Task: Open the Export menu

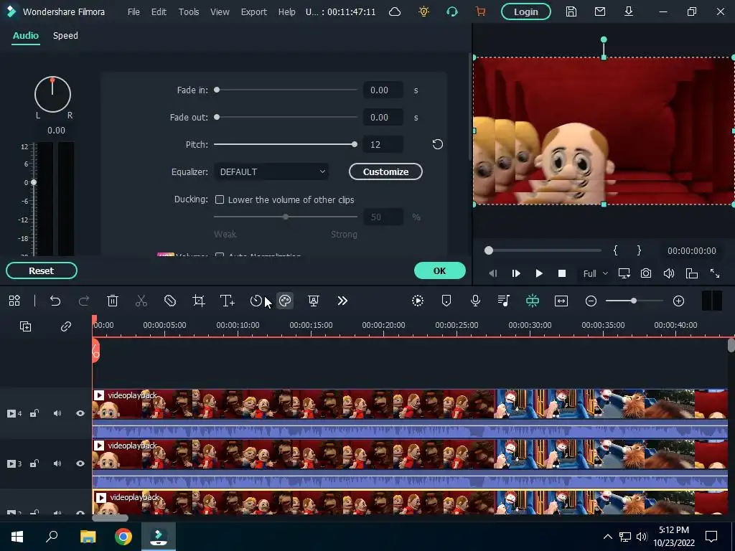Action: point(253,11)
